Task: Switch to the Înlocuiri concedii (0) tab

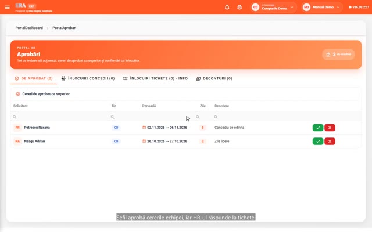Action: (x=88, y=78)
